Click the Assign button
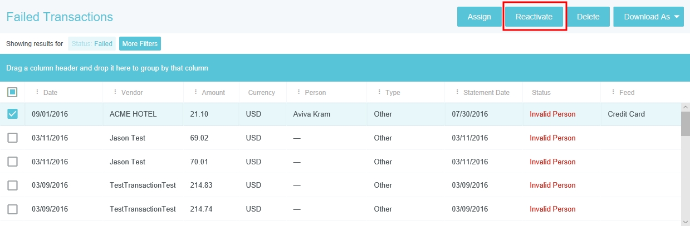Image resolution: width=690 pixels, height=226 pixels. 479,17
